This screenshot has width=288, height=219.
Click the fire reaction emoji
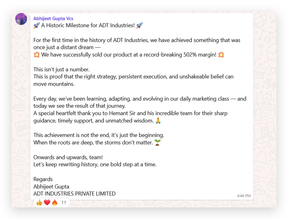[x=54, y=202]
